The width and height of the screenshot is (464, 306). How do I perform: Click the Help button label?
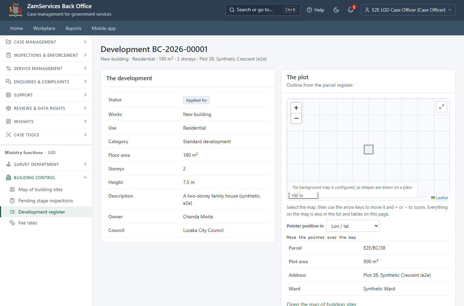[319, 10]
